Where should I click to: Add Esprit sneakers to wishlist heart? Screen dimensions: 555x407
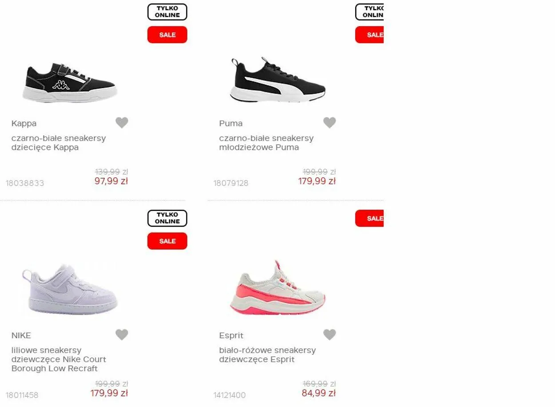pyautogui.click(x=329, y=335)
